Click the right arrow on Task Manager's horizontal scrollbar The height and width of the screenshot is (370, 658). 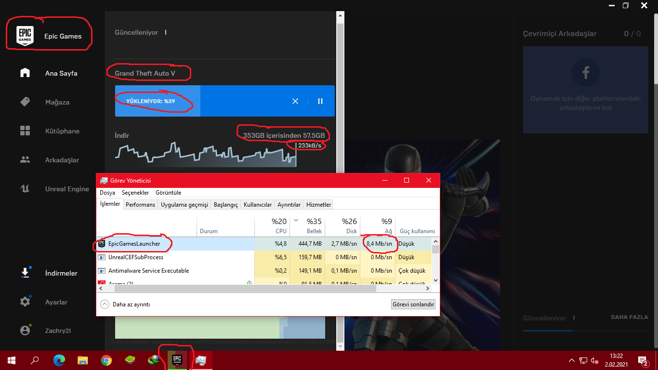tap(427, 288)
